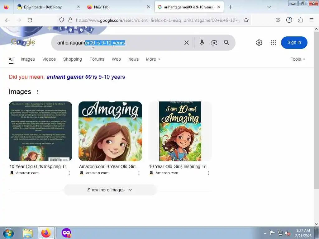
Task: Bookmark this page with the star icon
Action: 246,20
